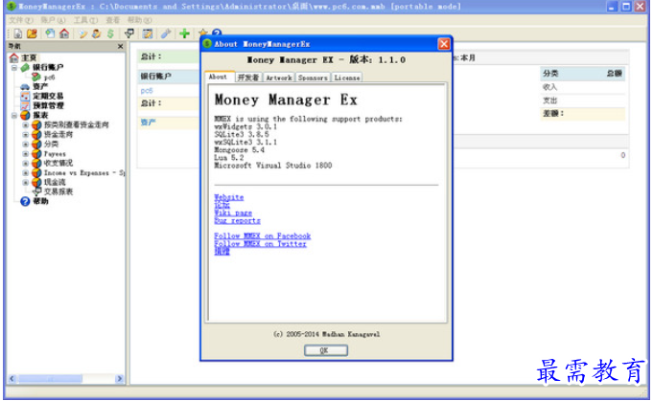Viewport: 653px width, 401px height.
Task: Open the Wiki page link
Action: pyautogui.click(x=233, y=212)
